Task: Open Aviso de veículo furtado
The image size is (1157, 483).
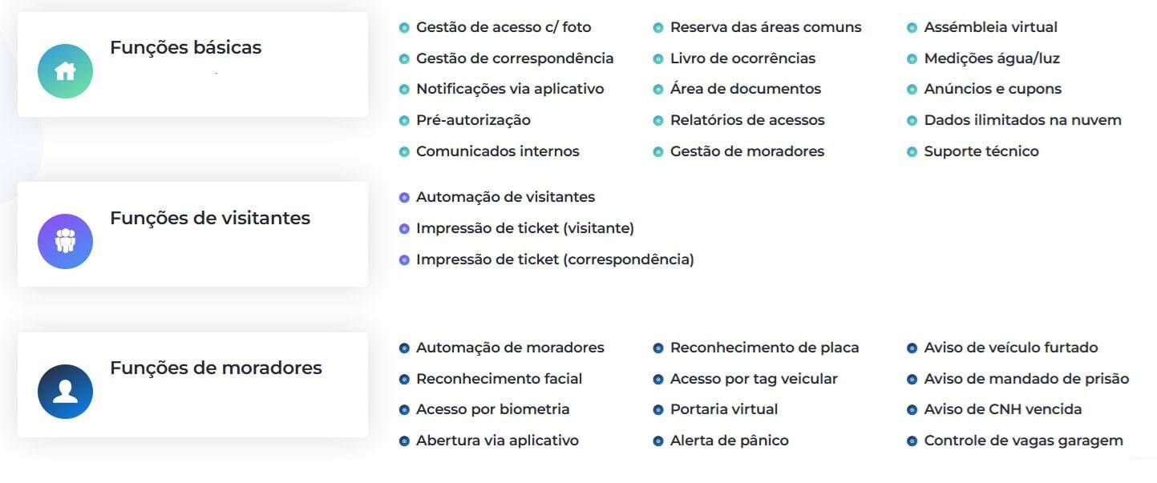Action: (x=1010, y=348)
